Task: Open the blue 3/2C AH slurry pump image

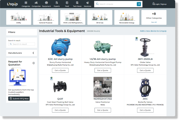Action: pyautogui.click(x=61, y=47)
